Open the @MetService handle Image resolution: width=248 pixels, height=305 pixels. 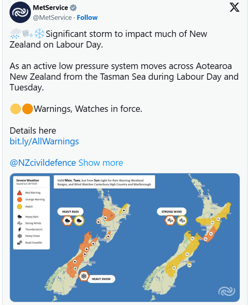coord(52,17)
